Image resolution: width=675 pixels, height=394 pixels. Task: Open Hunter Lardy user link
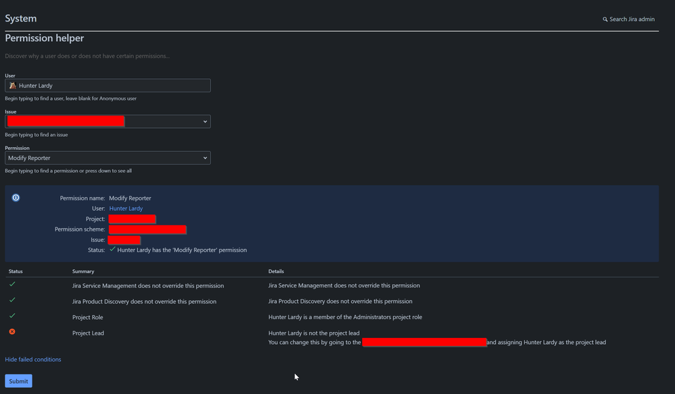[126, 208]
